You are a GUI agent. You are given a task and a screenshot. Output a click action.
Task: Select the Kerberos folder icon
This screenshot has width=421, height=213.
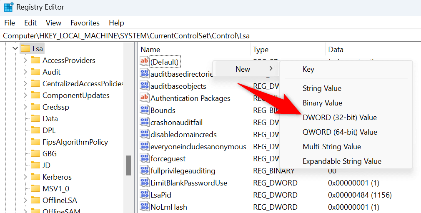click(x=35, y=177)
